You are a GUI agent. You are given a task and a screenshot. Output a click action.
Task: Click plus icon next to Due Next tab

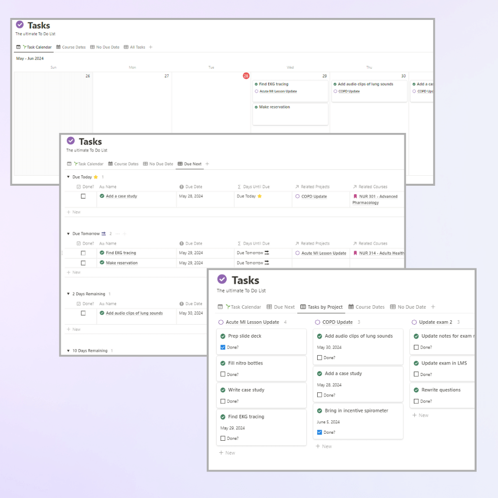click(207, 164)
